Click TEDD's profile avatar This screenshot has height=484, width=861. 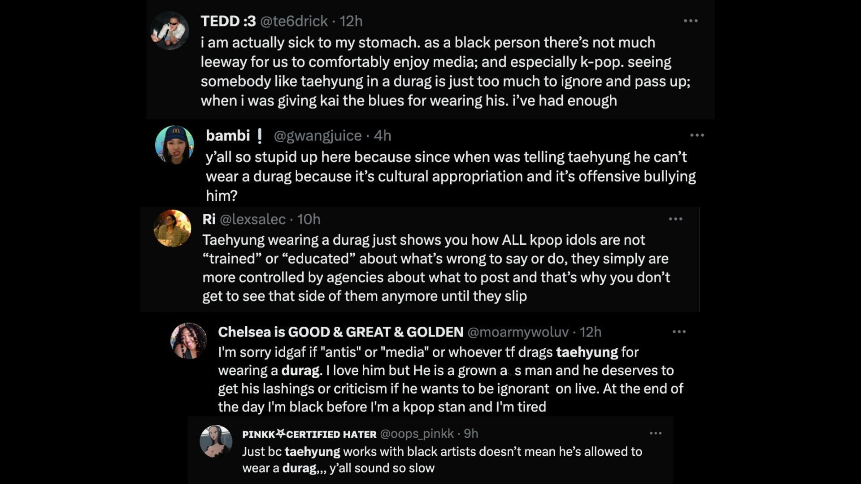[170, 30]
